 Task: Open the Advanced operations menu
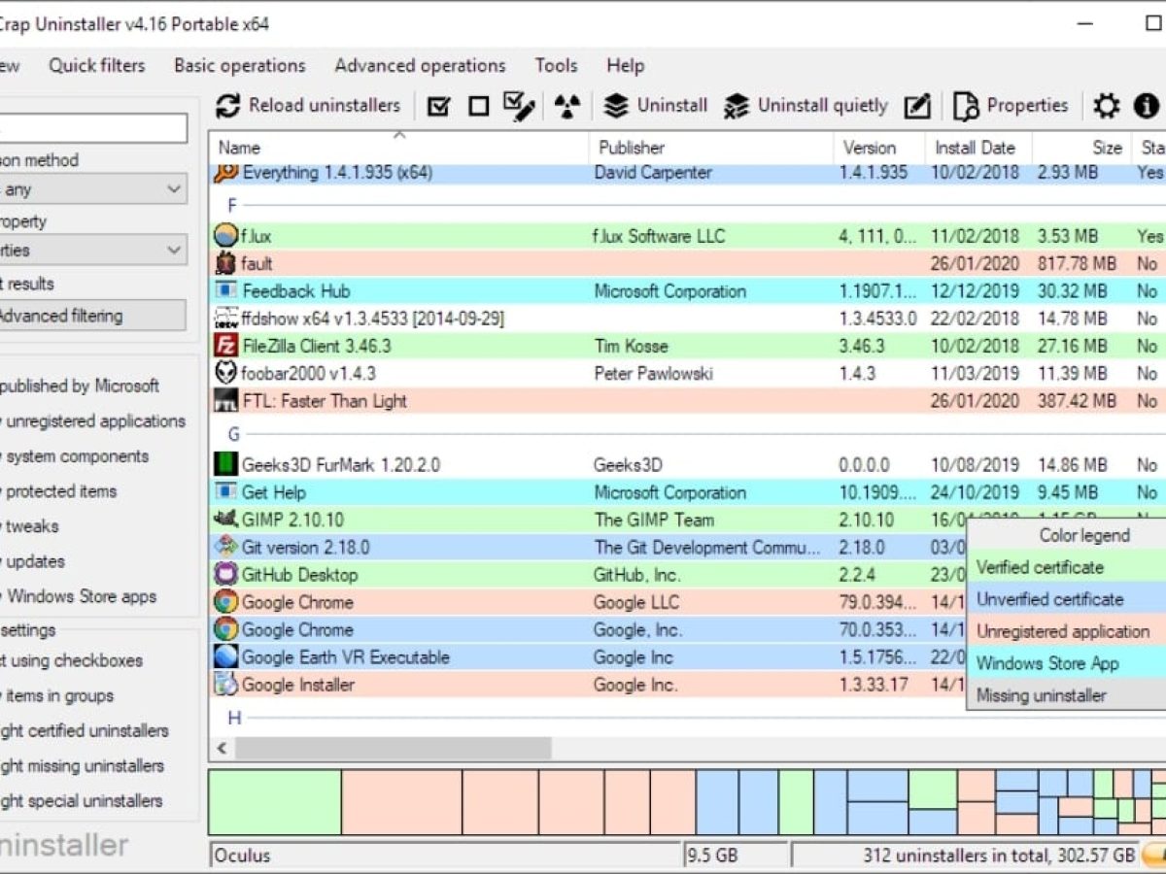420,65
